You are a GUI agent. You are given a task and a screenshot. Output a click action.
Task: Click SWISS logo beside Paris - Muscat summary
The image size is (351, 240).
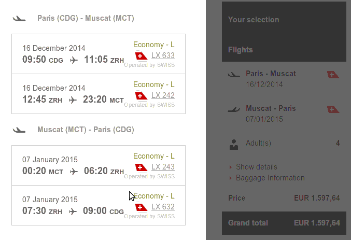coord(333,75)
